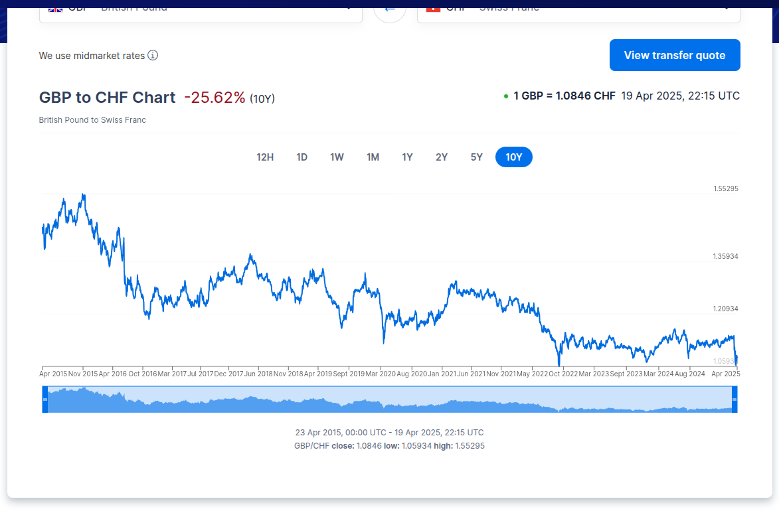Pick the 5Y chart range
779x515 pixels.
tap(477, 157)
